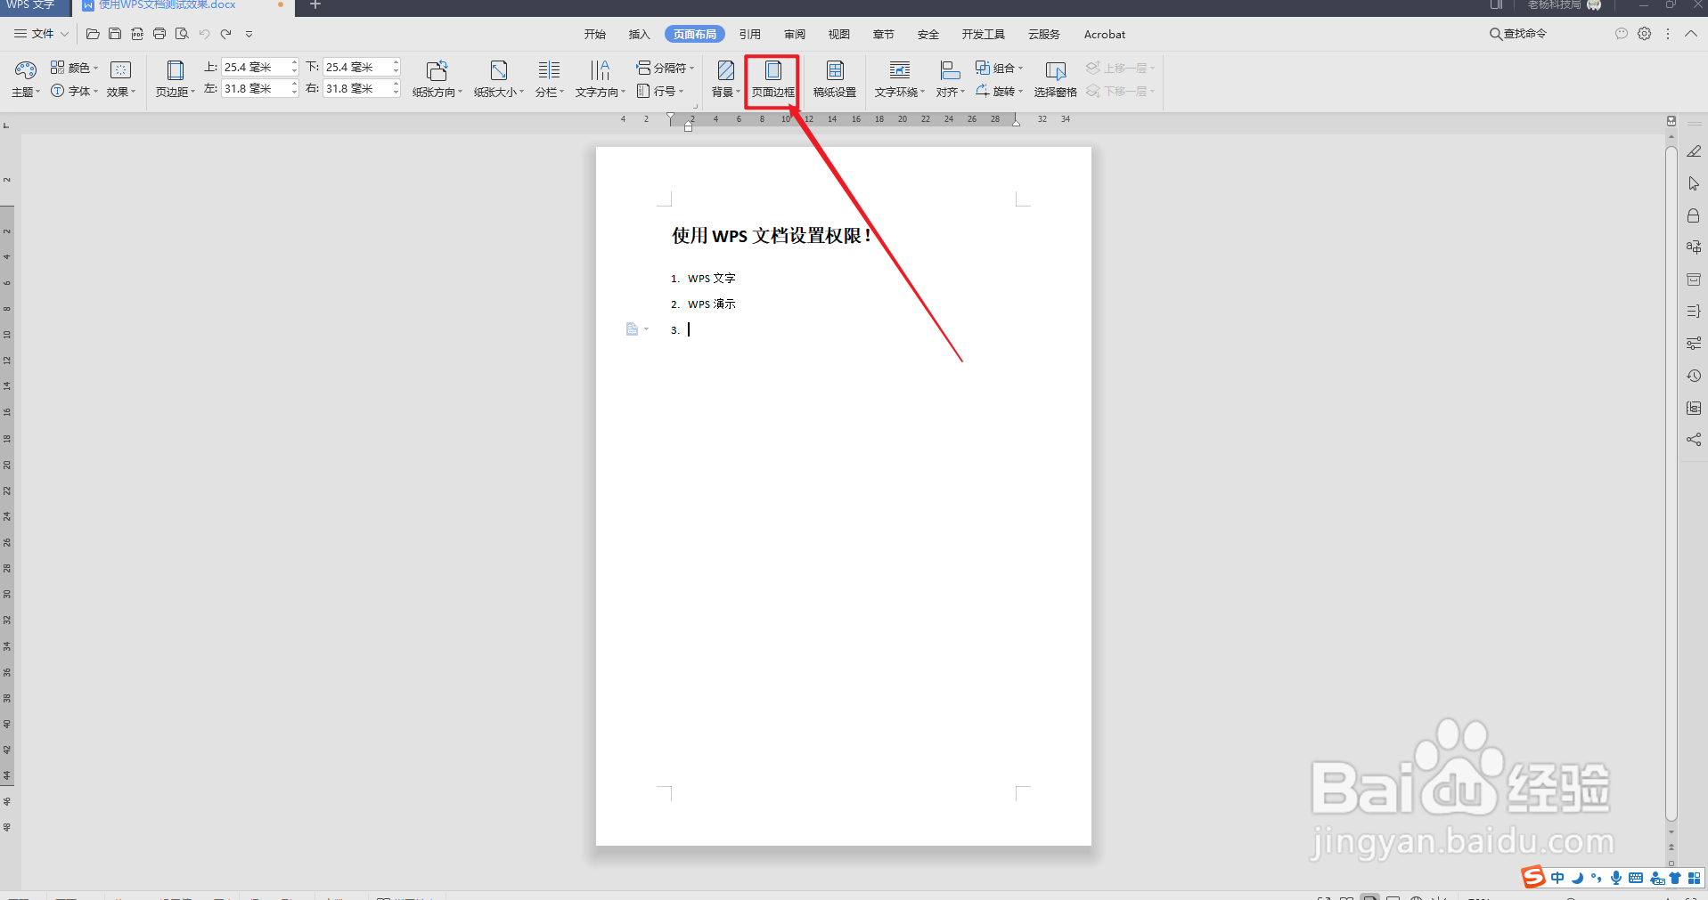1708x900 pixels.
Task: Switch to the 引用 References tab
Action: coord(750,34)
